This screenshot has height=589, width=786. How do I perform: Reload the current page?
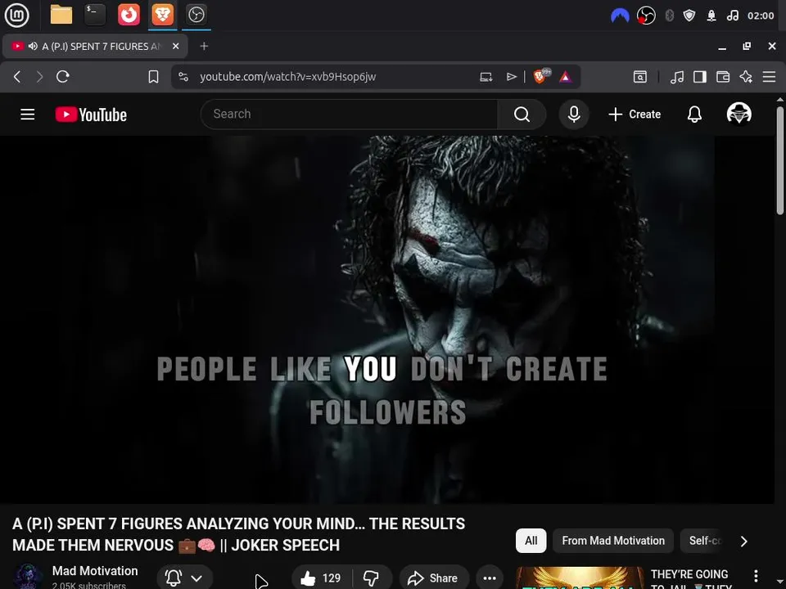tap(63, 77)
